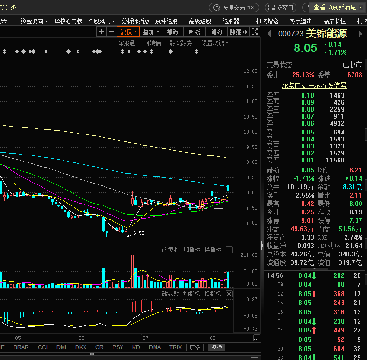Viewport: 367px width, 360px height.
Task: Switch to PSY indicator tab
Action: click(x=118, y=347)
